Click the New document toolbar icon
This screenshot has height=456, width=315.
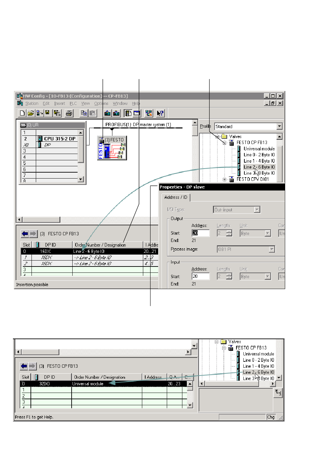coord(22,113)
